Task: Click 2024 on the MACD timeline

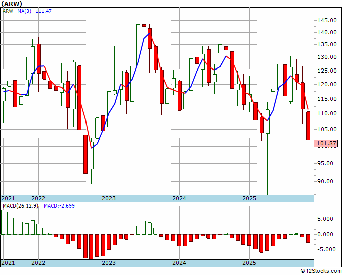Action: tap(179, 263)
